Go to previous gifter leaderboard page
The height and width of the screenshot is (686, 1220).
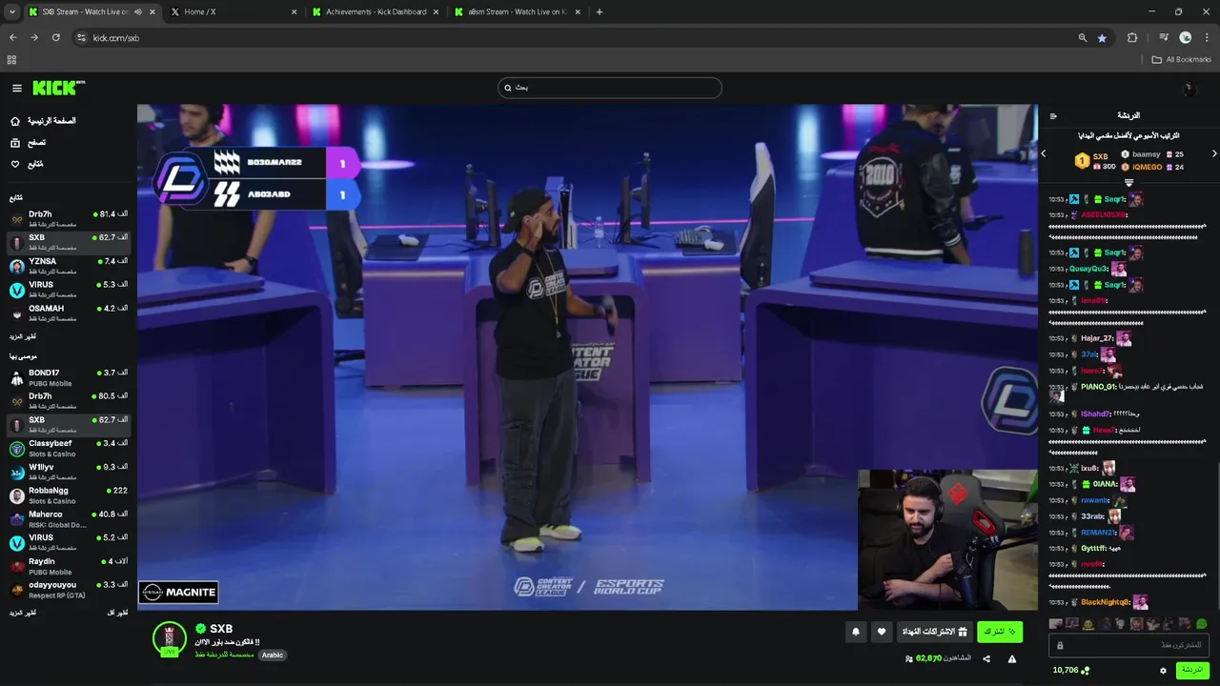[1043, 153]
